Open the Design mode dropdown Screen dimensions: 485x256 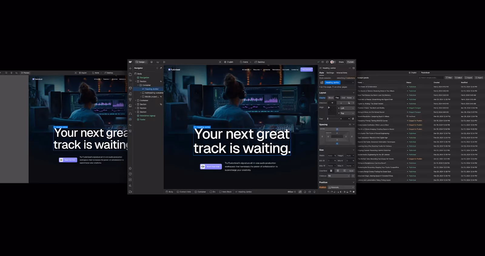coord(141,62)
